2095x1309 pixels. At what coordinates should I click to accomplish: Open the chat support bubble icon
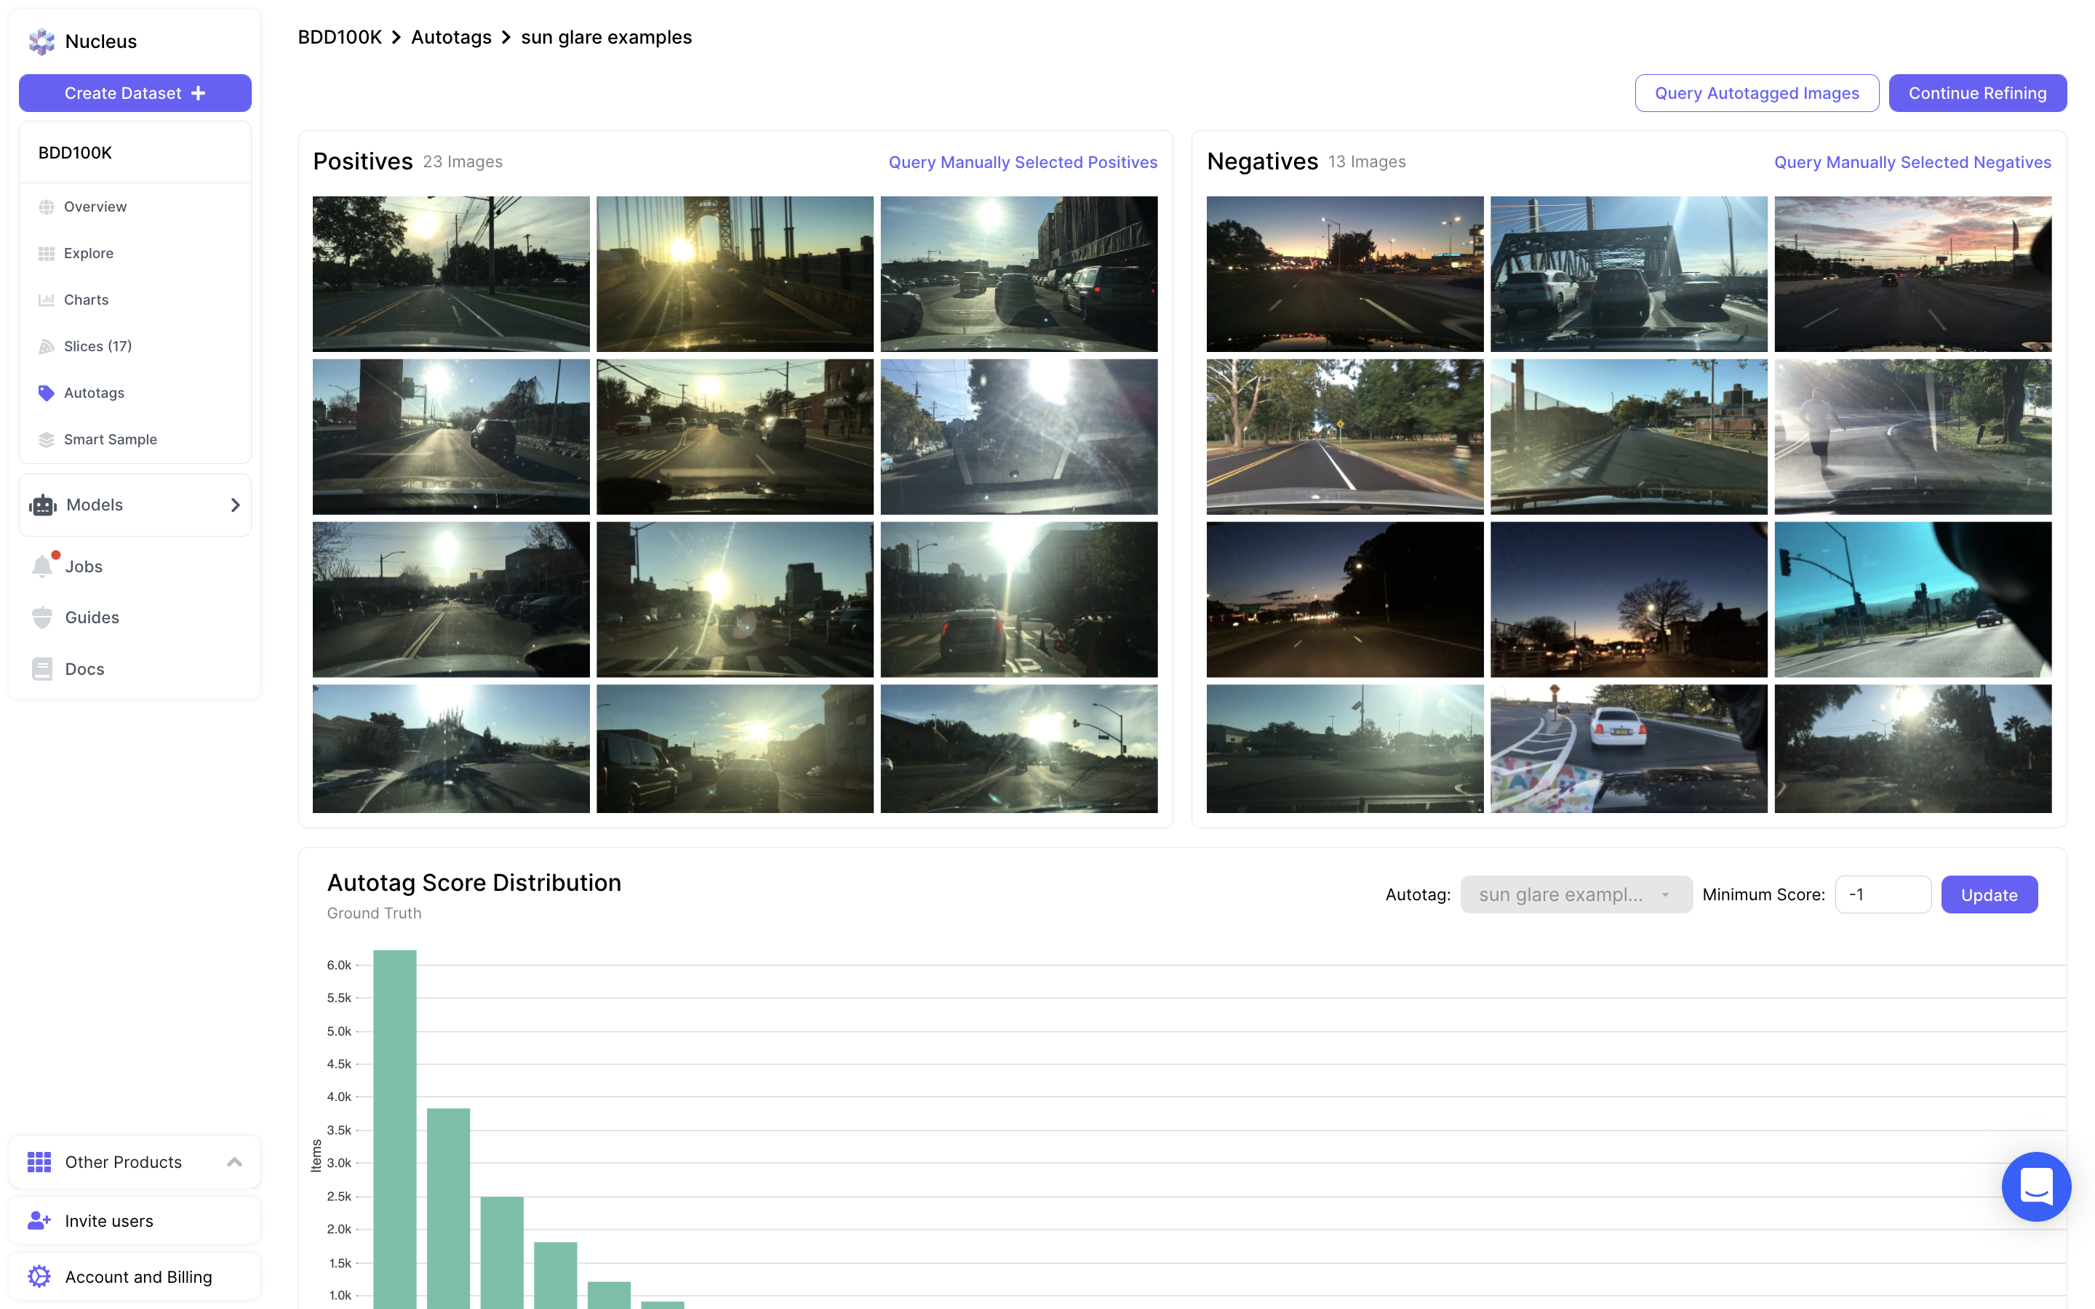[x=2035, y=1186]
